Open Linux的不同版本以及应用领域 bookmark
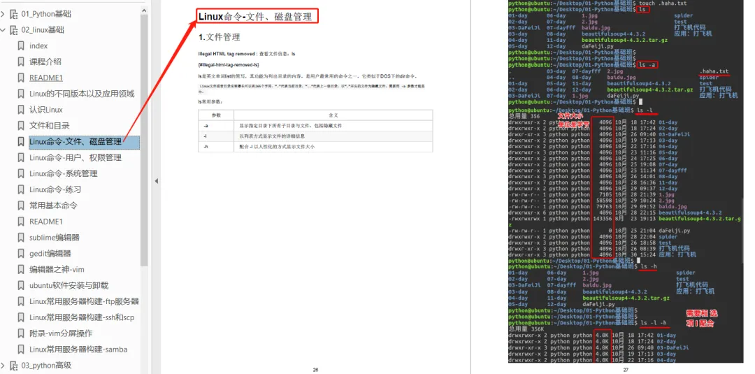755x374 pixels. pos(82,94)
